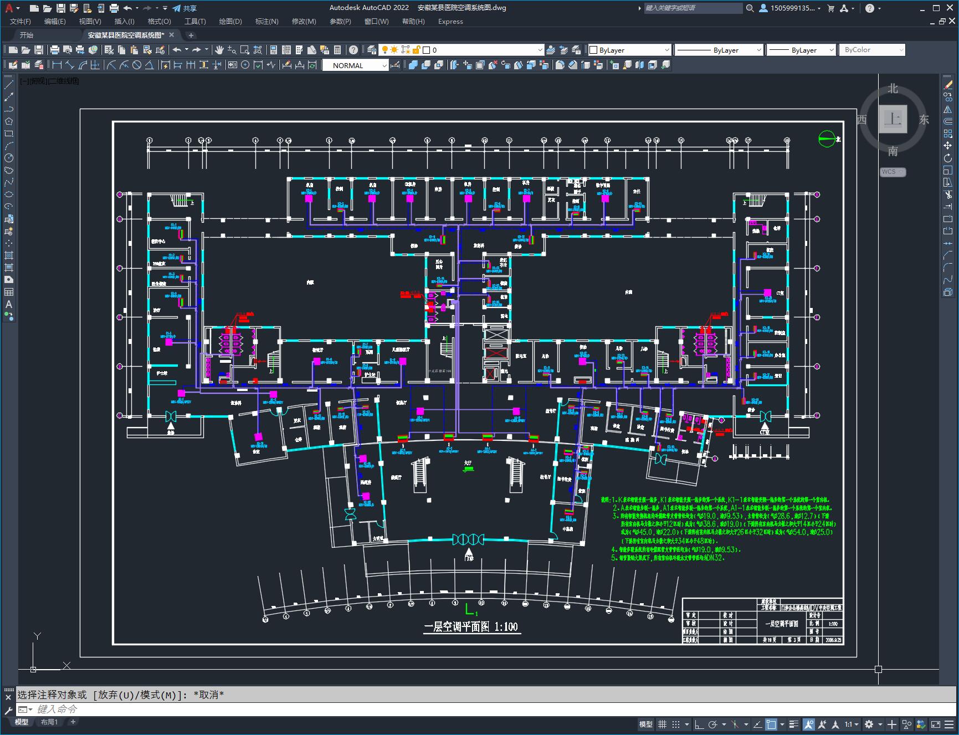Open the 文件(F) menu

click(x=20, y=22)
